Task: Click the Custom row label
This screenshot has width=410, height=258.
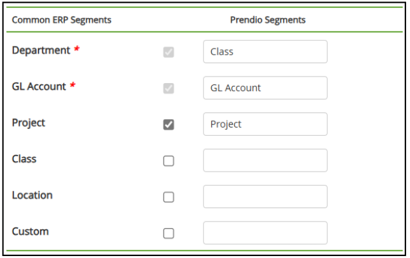Action: coord(31,231)
